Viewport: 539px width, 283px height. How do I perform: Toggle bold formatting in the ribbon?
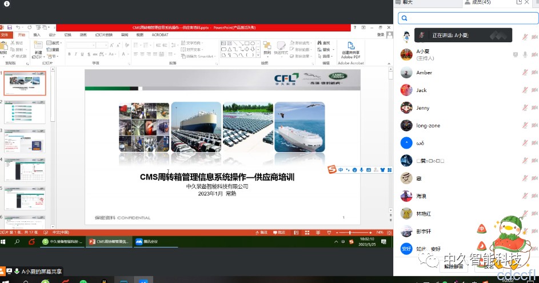click(x=69, y=54)
